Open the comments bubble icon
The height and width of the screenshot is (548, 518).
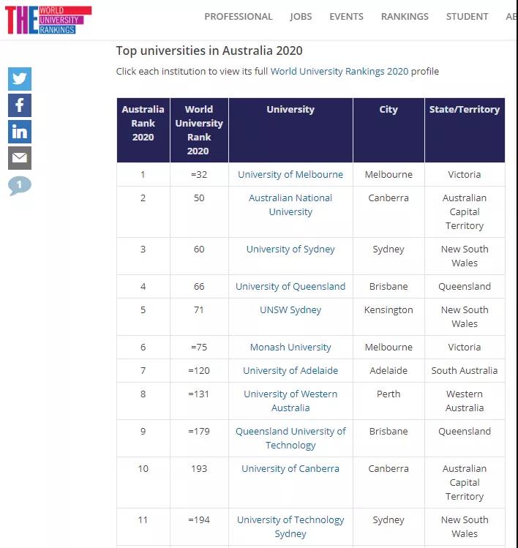coord(20,185)
